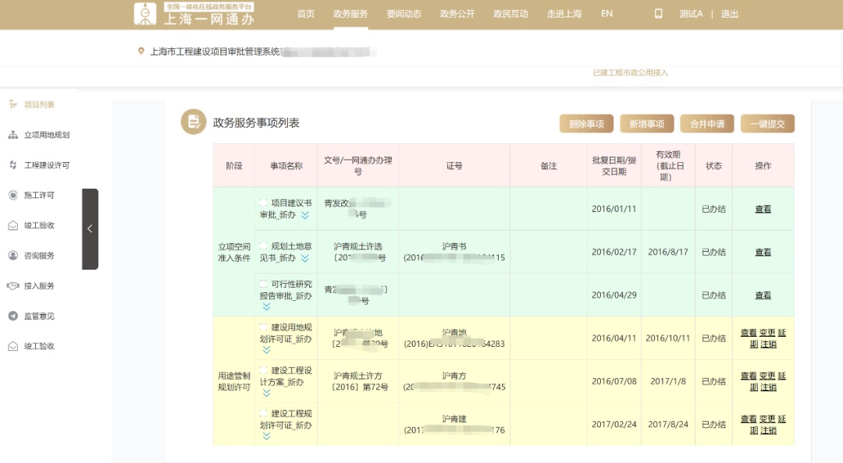The image size is (843, 463).
Task: Check the 项目建议书审批_新办 checkbox
Action: [264, 203]
